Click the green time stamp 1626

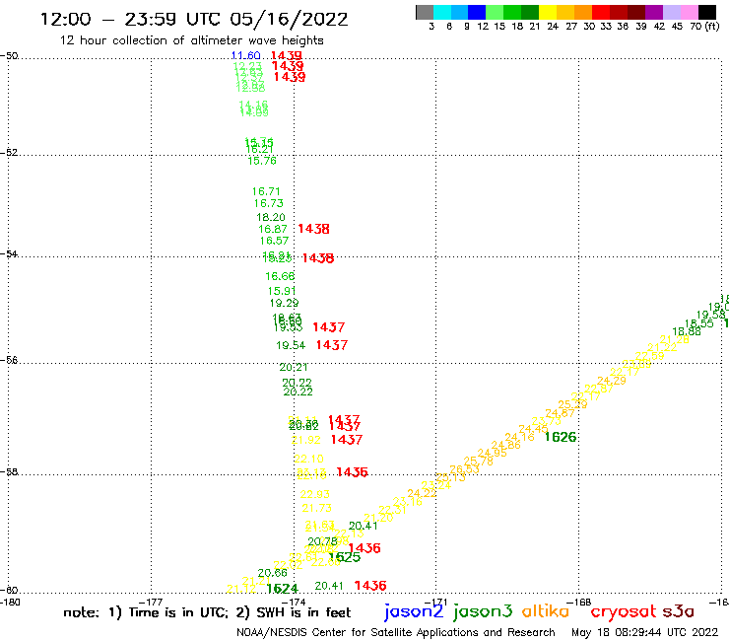coord(561,437)
